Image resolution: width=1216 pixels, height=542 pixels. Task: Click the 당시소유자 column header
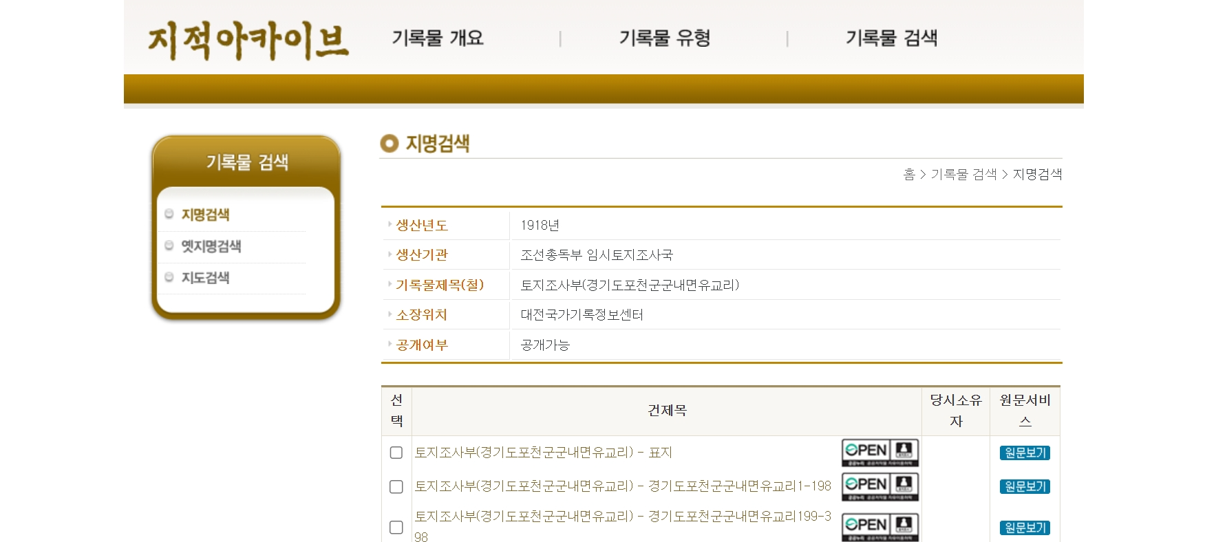[956, 411]
